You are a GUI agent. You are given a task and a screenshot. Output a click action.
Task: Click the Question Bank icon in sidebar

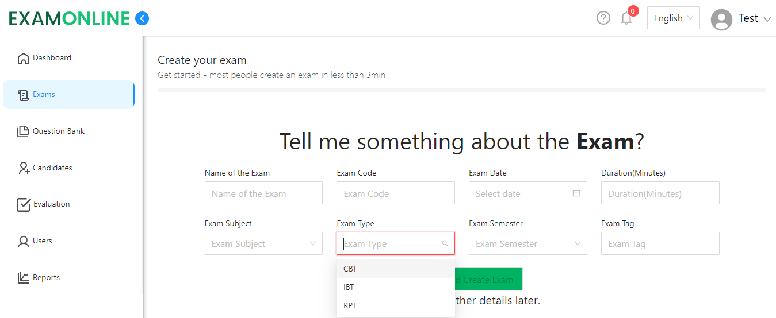(23, 131)
